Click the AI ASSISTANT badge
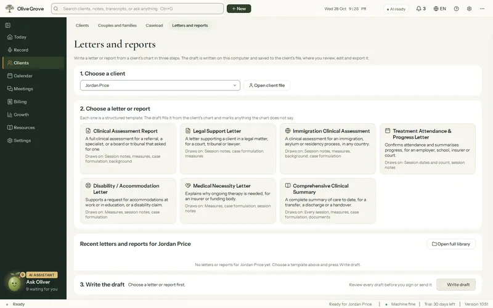Viewport: 493px width, 308px height. (42, 275)
